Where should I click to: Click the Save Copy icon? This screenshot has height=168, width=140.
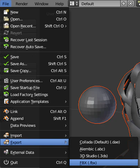(x=6, y=71)
